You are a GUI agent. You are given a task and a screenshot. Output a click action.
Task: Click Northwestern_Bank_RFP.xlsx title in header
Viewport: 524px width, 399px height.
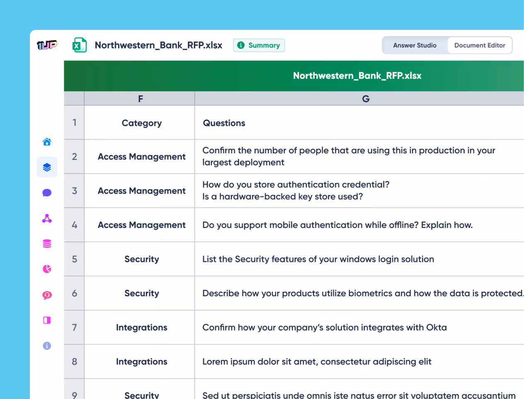coord(158,45)
